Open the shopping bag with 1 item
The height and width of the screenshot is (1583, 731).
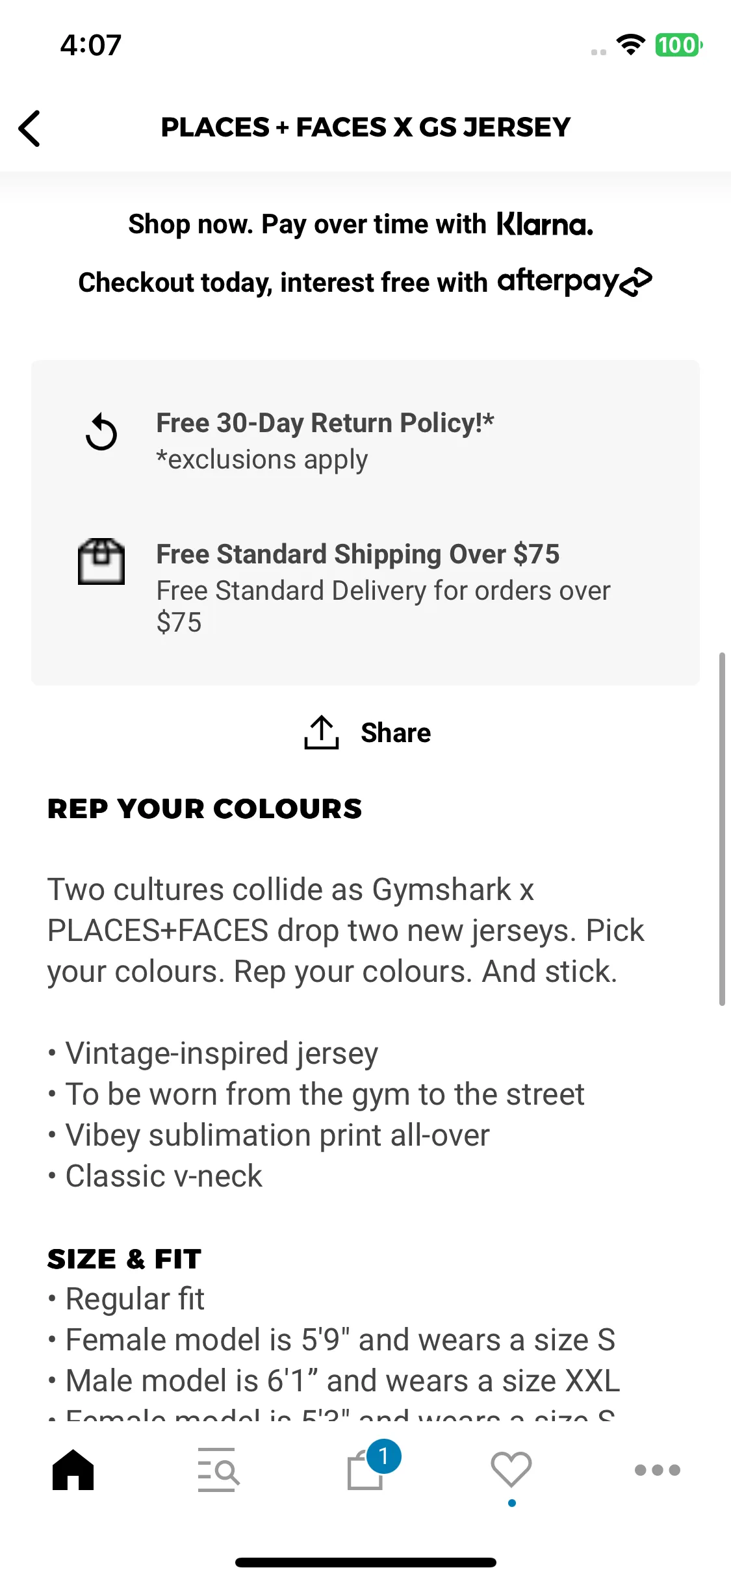pyautogui.click(x=365, y=1471)
